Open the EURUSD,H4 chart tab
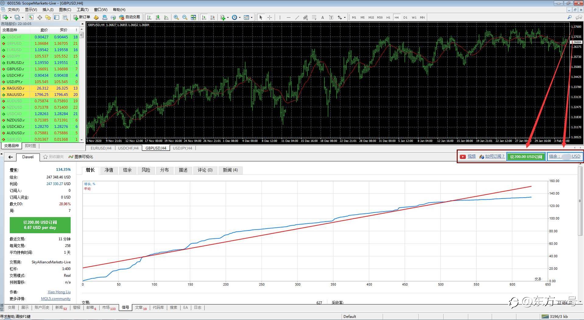 (x=101, y=148)
